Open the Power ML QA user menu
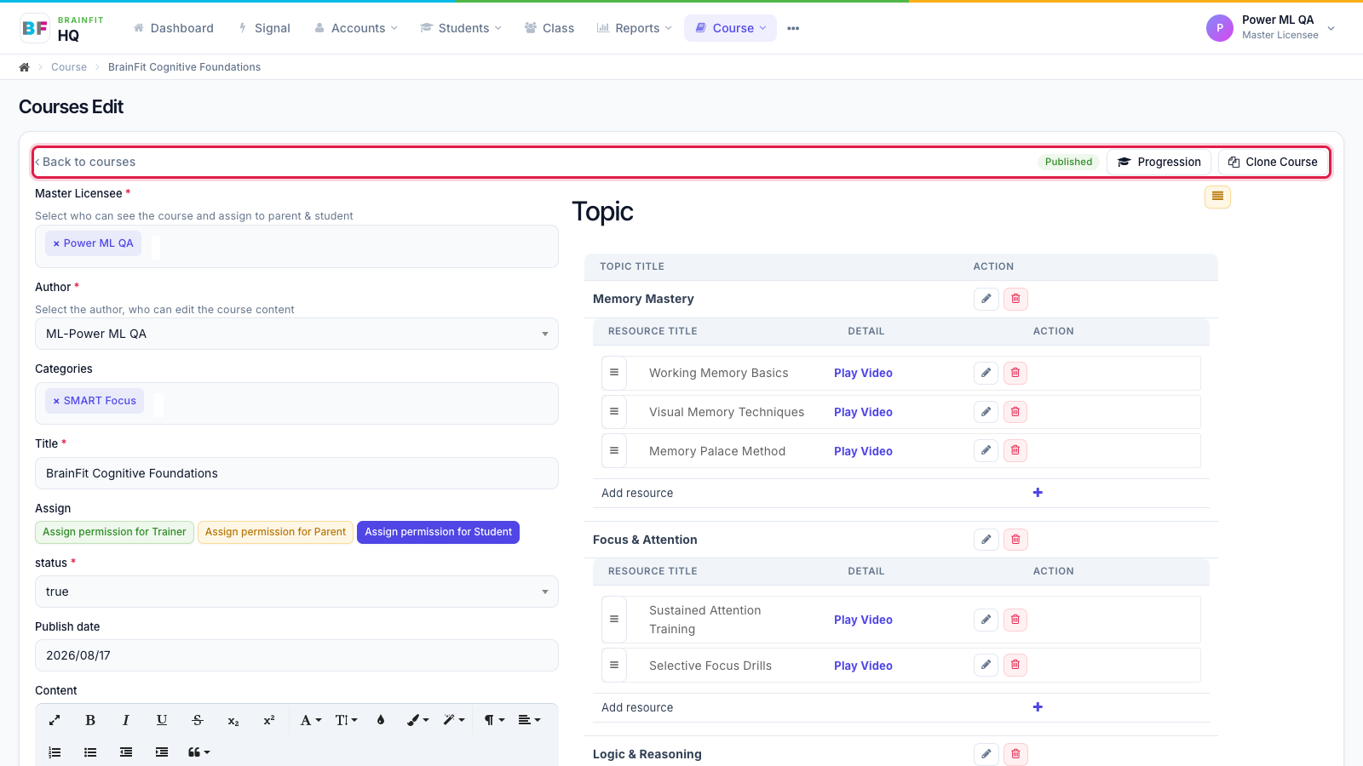The height and width of the screenshot is (766, 1363). (x=1271, y=27)
